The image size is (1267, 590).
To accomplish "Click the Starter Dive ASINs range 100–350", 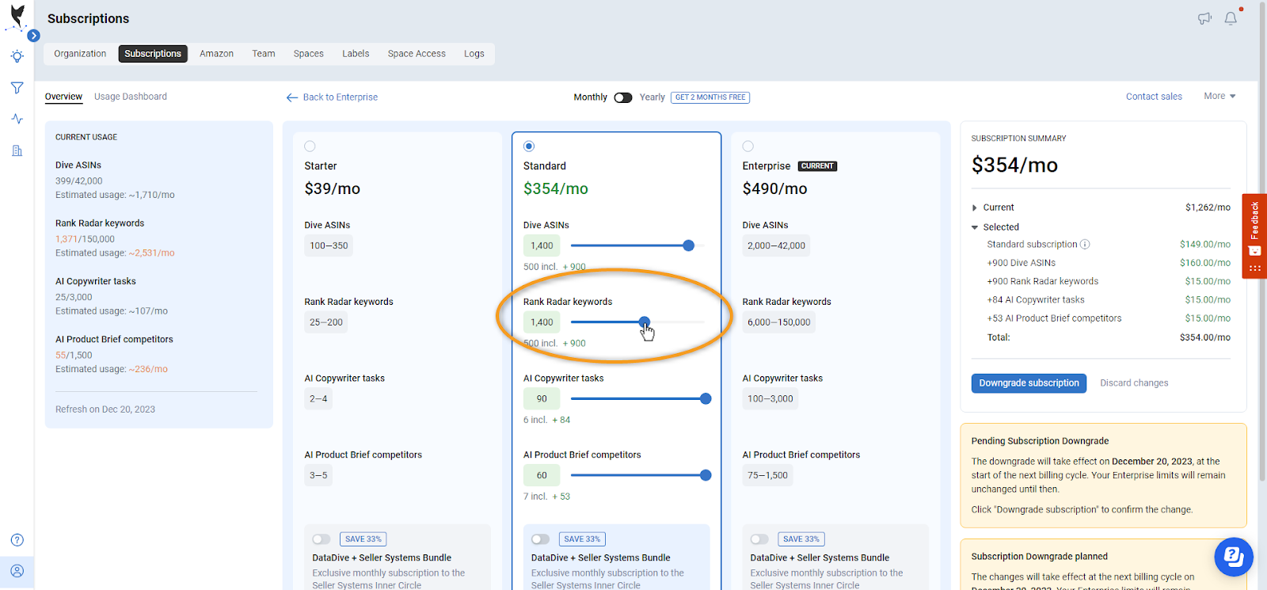I will (x=329, y=246).
